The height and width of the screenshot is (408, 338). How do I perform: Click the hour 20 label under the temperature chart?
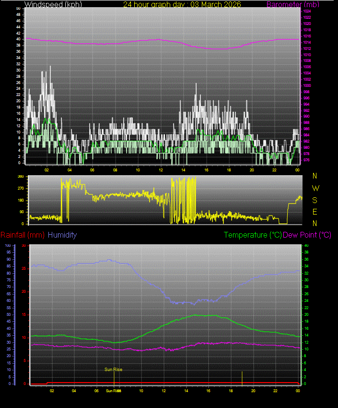click(x=253, y=391)
